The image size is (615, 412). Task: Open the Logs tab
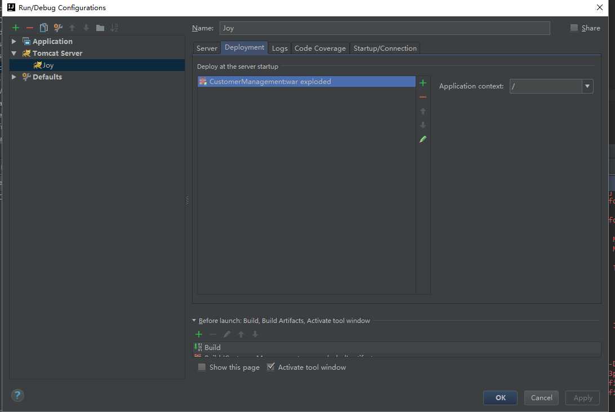pos(280,48)
